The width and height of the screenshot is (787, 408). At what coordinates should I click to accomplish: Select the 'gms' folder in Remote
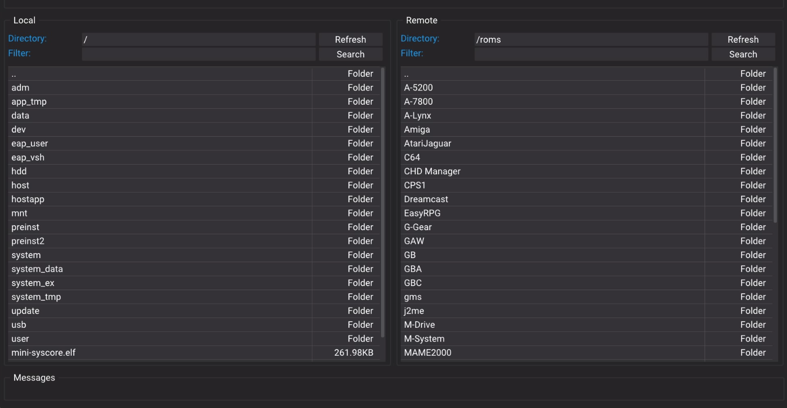(587, 297)
